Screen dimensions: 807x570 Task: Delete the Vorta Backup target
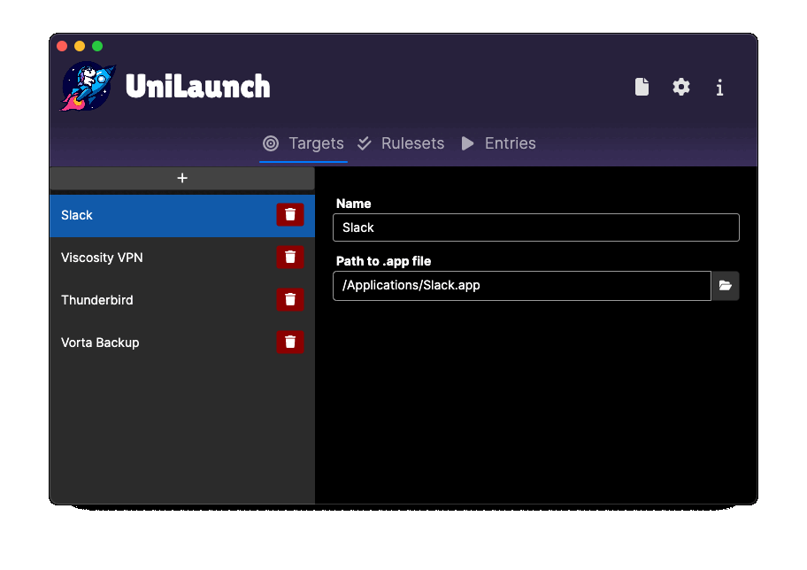pos(290,342)
